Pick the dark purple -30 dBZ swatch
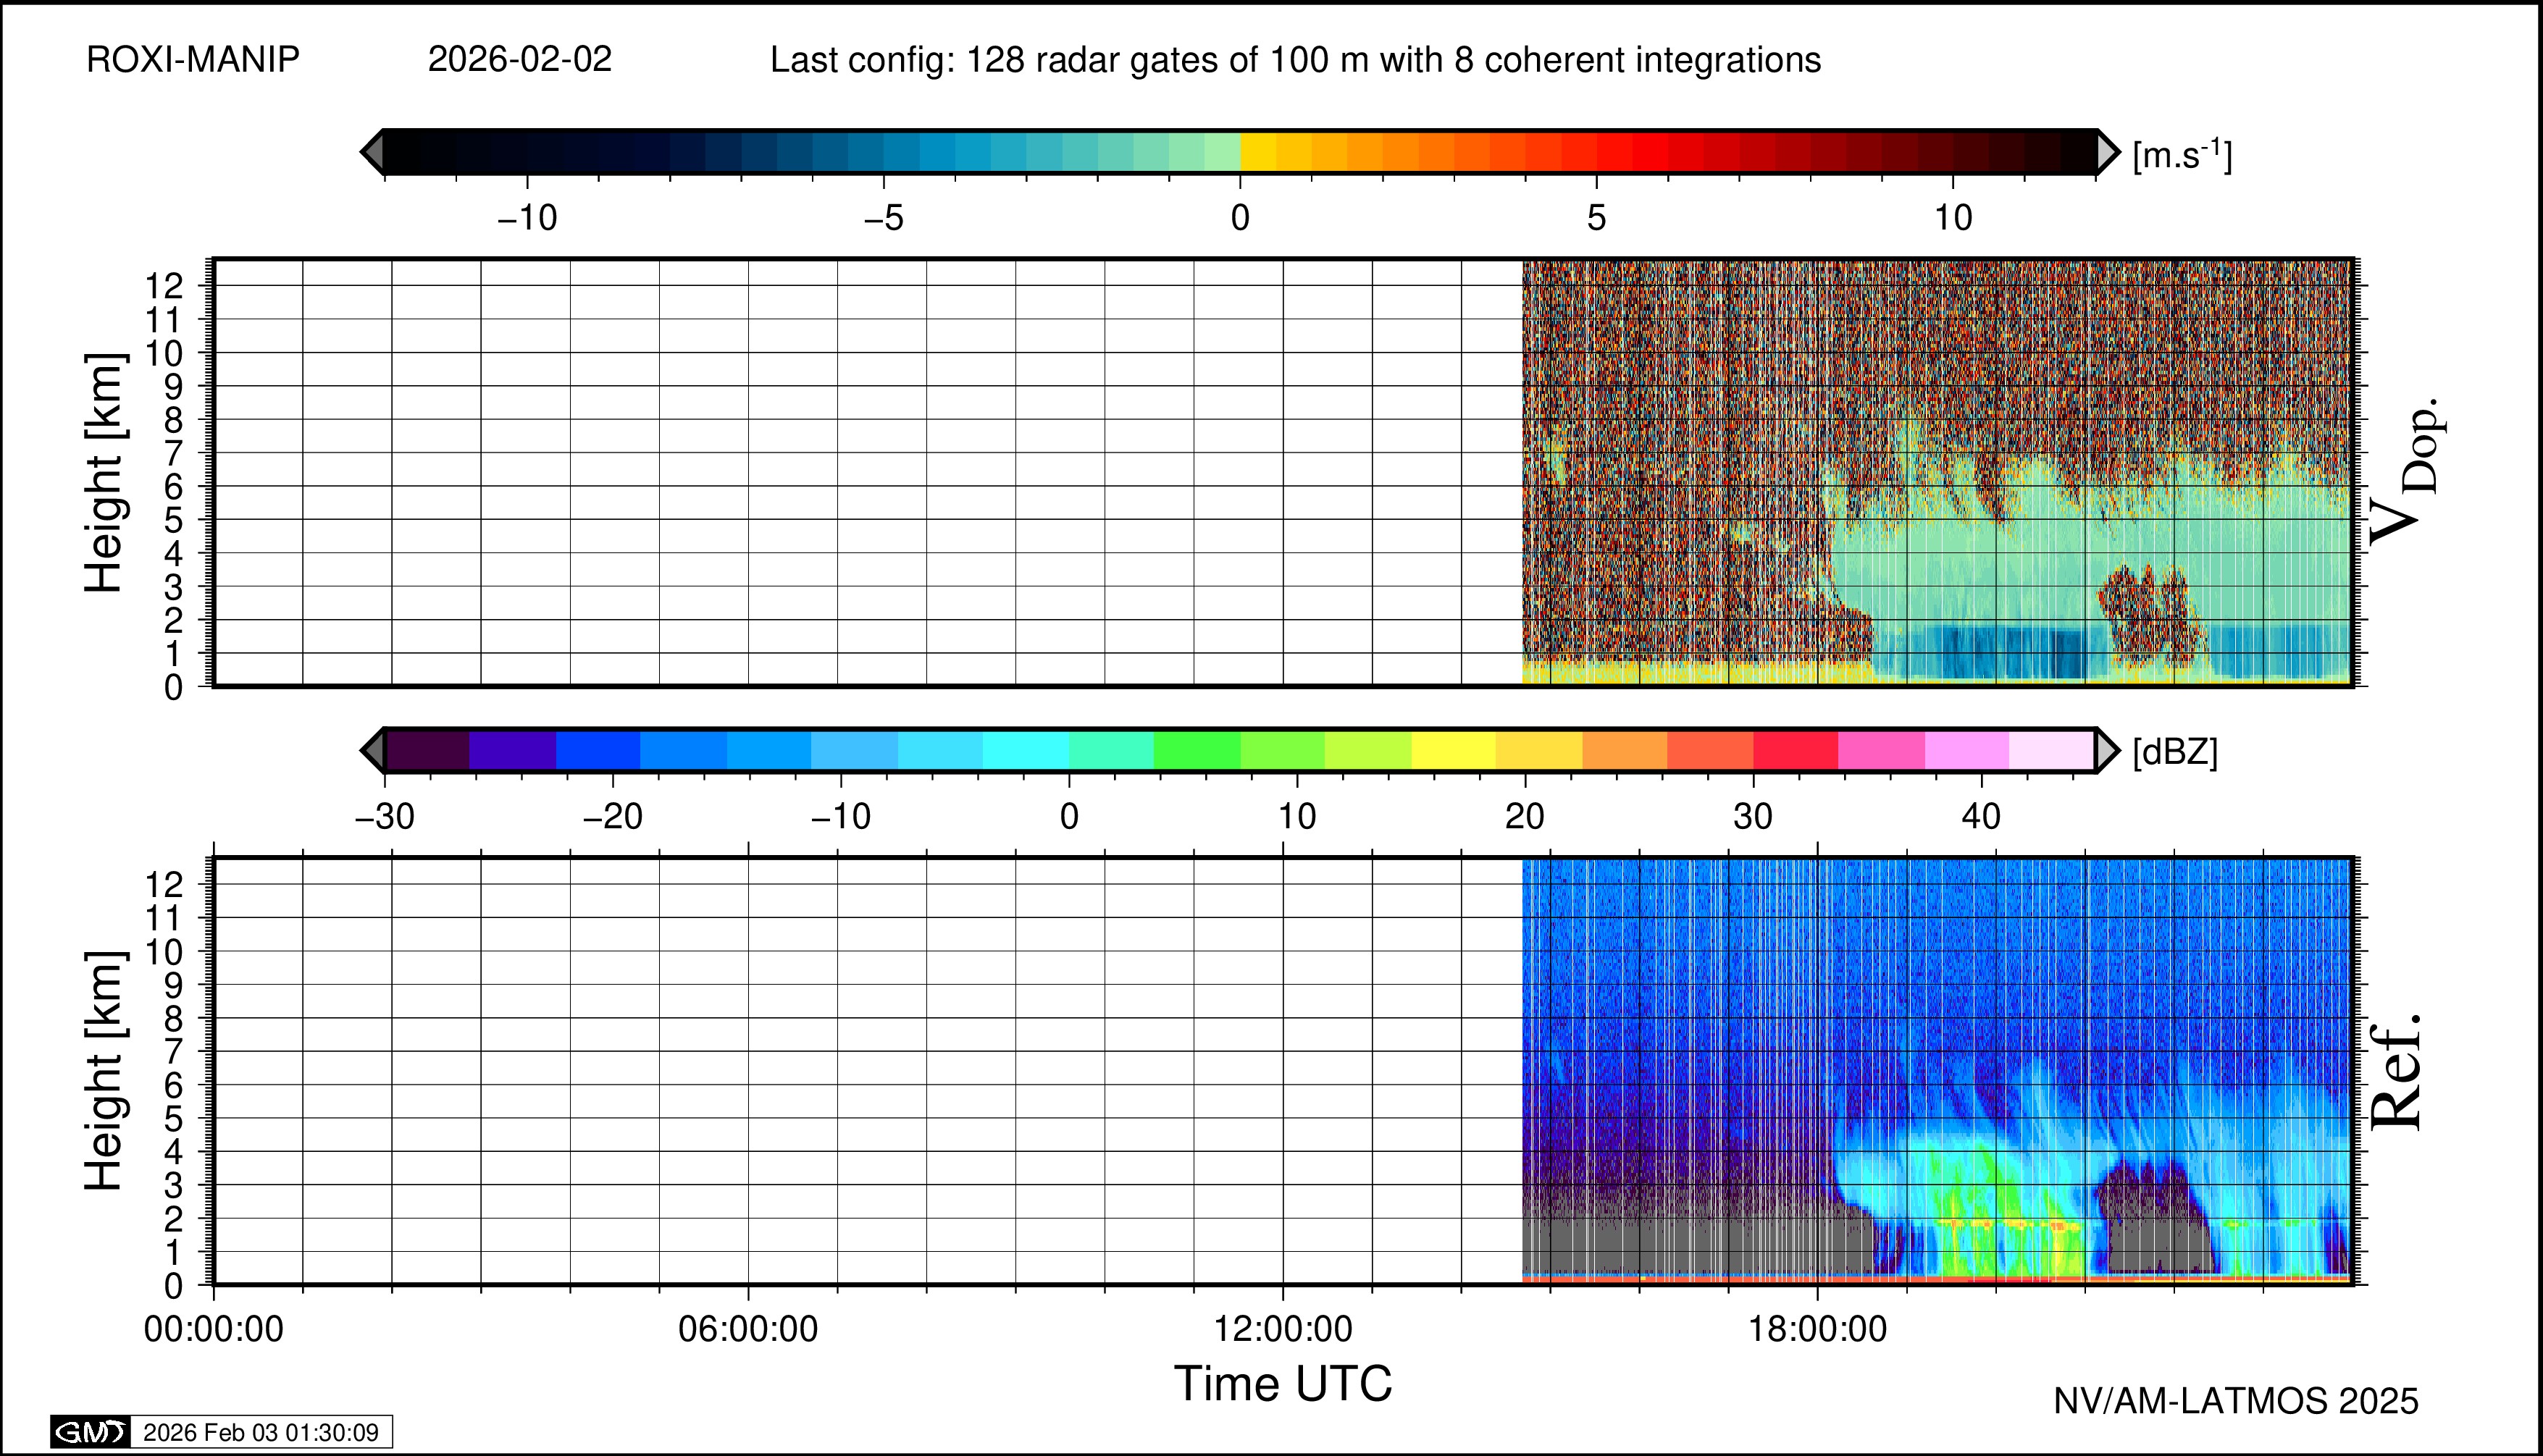Viewport: 2543px width, 1456px height. coord(427,750)
